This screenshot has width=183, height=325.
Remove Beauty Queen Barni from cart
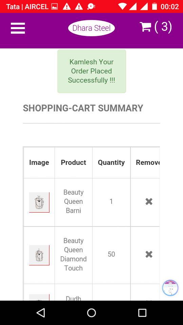[149, 201]
